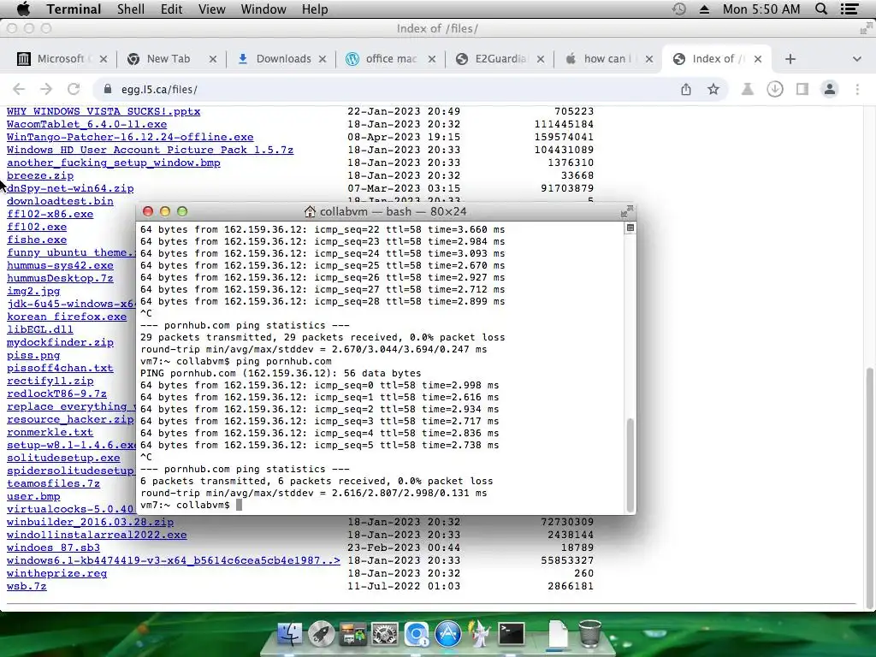Open Trash from the dock
Viewport: 876px width, 657px height.
click(589, 634)
